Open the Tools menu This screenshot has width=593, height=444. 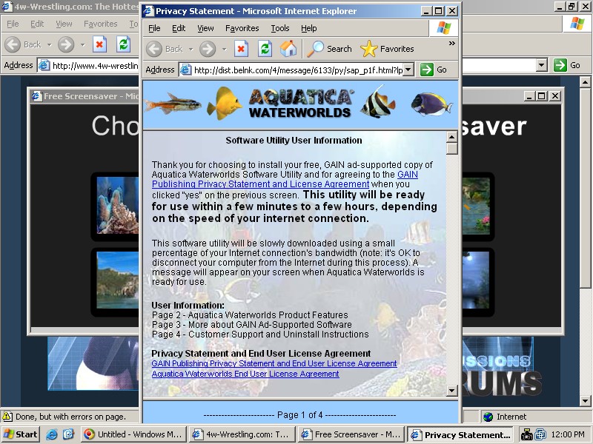click(280, 28)
